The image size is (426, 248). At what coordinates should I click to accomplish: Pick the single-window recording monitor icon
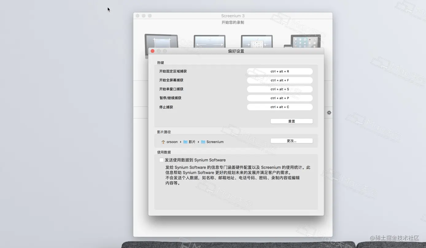257,41
